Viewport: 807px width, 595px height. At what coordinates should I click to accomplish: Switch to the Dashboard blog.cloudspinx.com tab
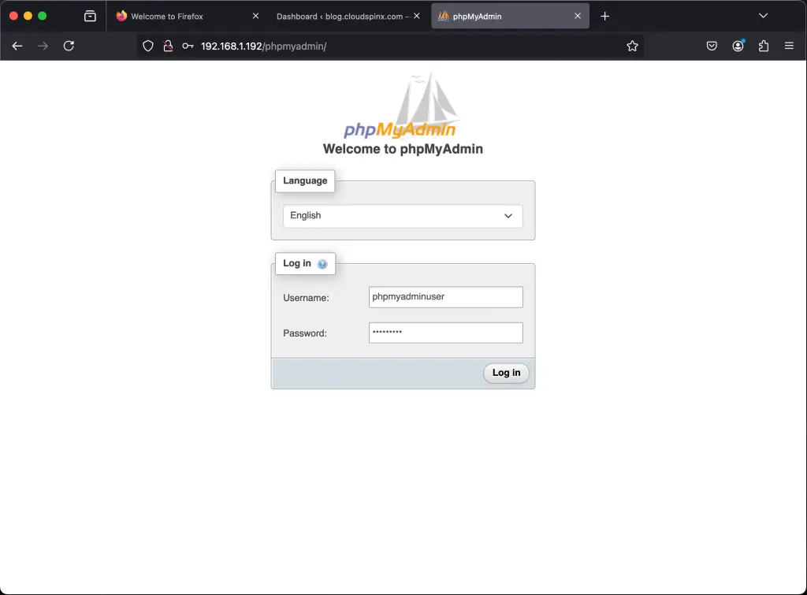coord(339,16)
